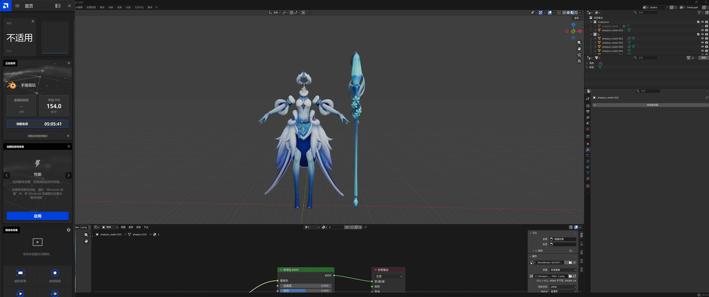The width and height of the screenshot is (709, 297).
Task: Click the viewport zoom magnifier tool
Action: (x=579, y=42)
